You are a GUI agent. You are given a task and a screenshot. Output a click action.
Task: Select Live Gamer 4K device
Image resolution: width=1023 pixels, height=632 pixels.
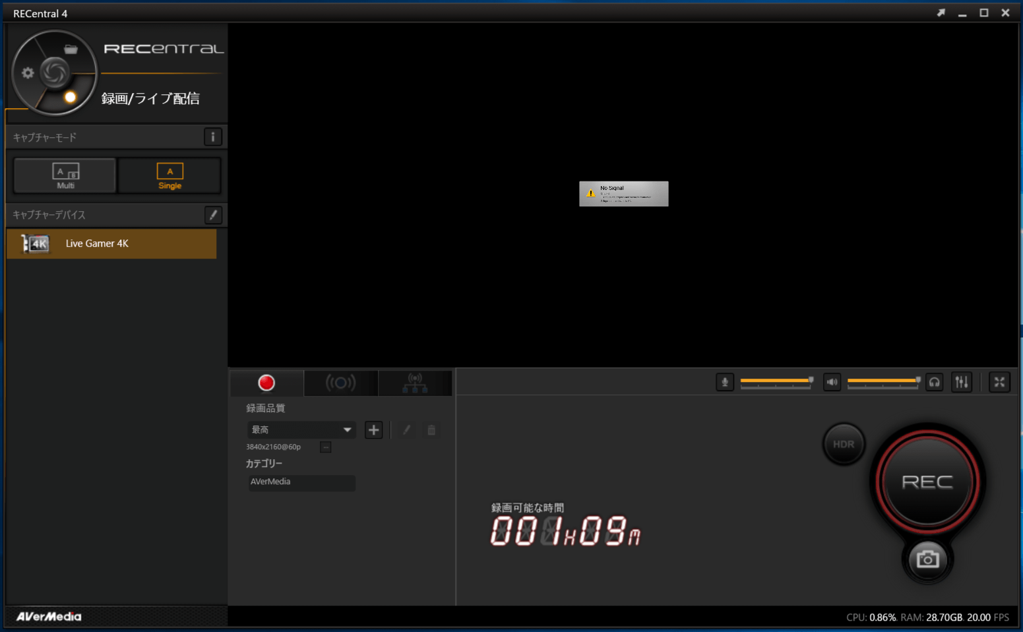(x=111, y=243)
